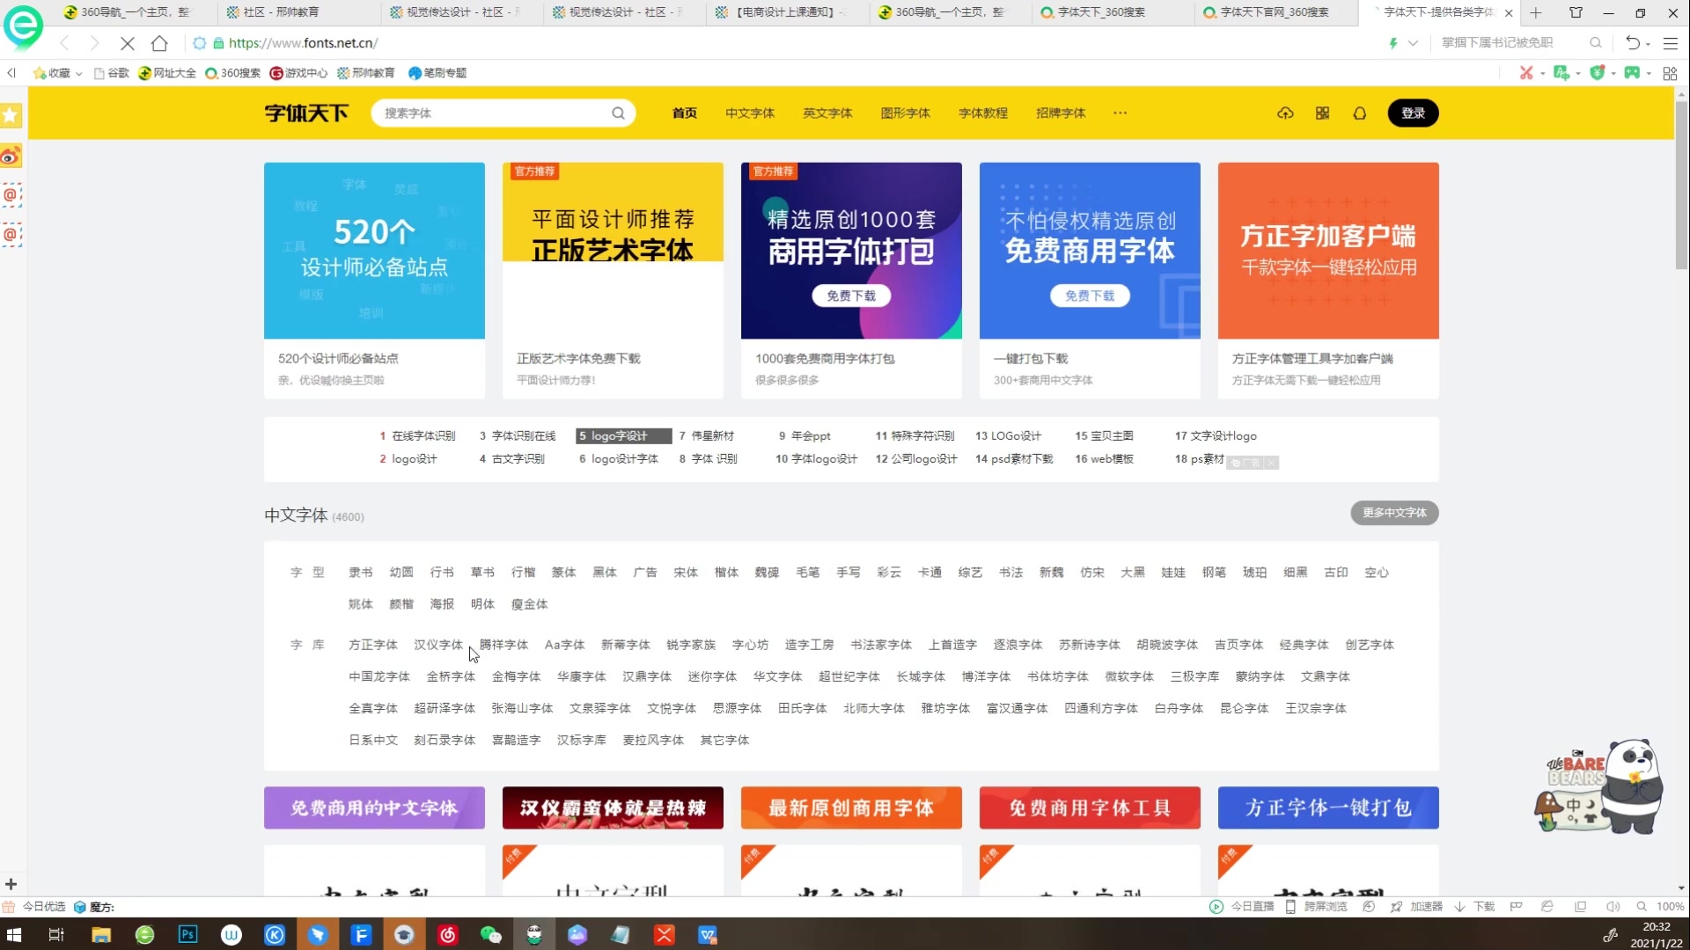The height and width of the screenshot is (950, 1690).
Task: Click the page vertical scrollbar thumb
Action: point(1681,185)
